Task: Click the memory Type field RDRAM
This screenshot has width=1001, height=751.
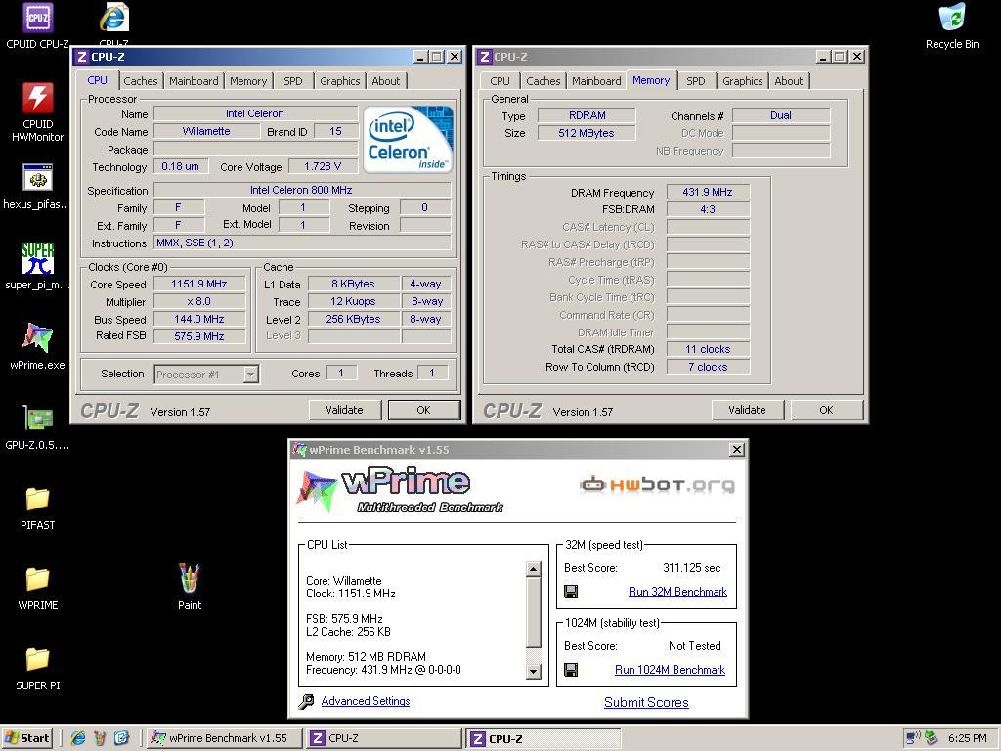Action: click(x=587, y=115)
